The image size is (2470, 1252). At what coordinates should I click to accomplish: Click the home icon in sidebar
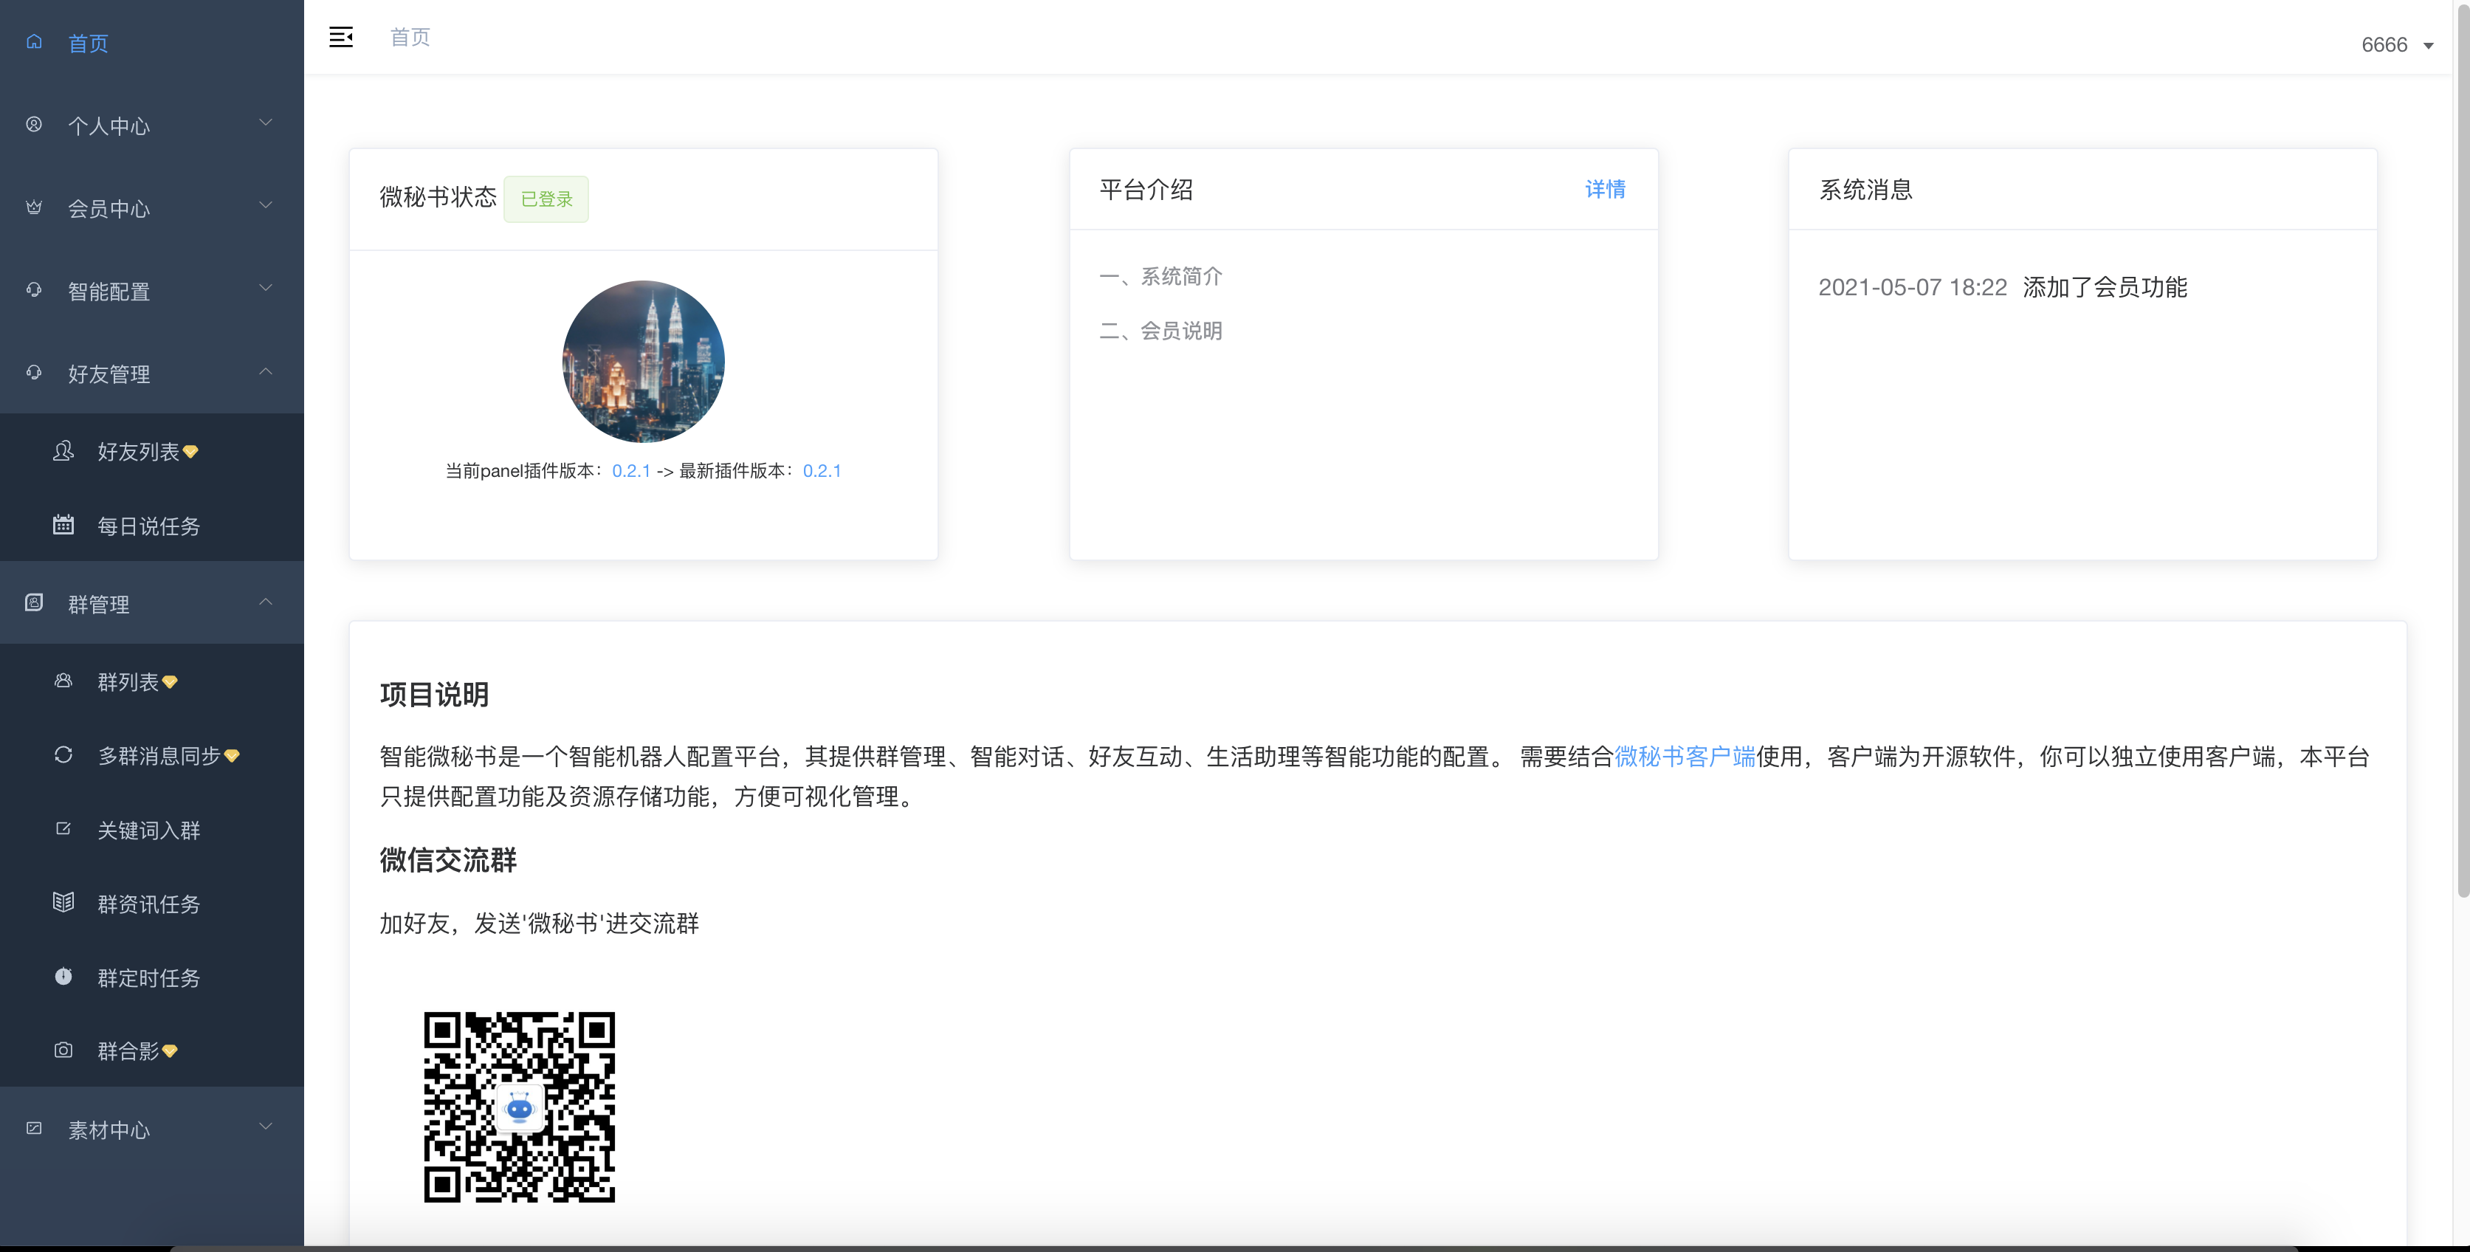[x=35, y=42]
